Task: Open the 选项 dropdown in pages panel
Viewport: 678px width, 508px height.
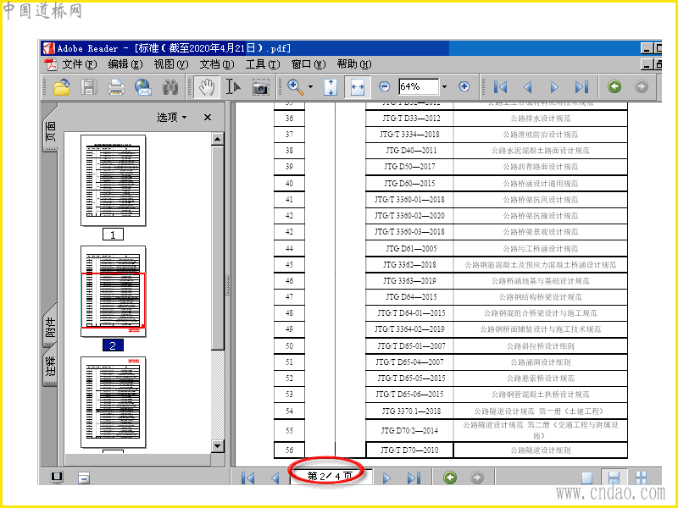Action: point(172,117)
